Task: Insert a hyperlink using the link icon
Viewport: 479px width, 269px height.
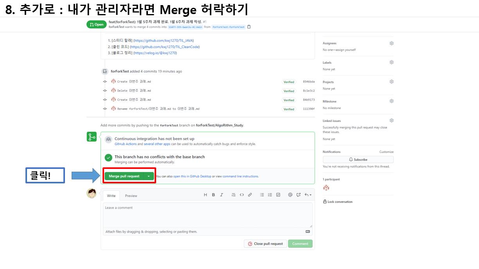Action: 250,195
